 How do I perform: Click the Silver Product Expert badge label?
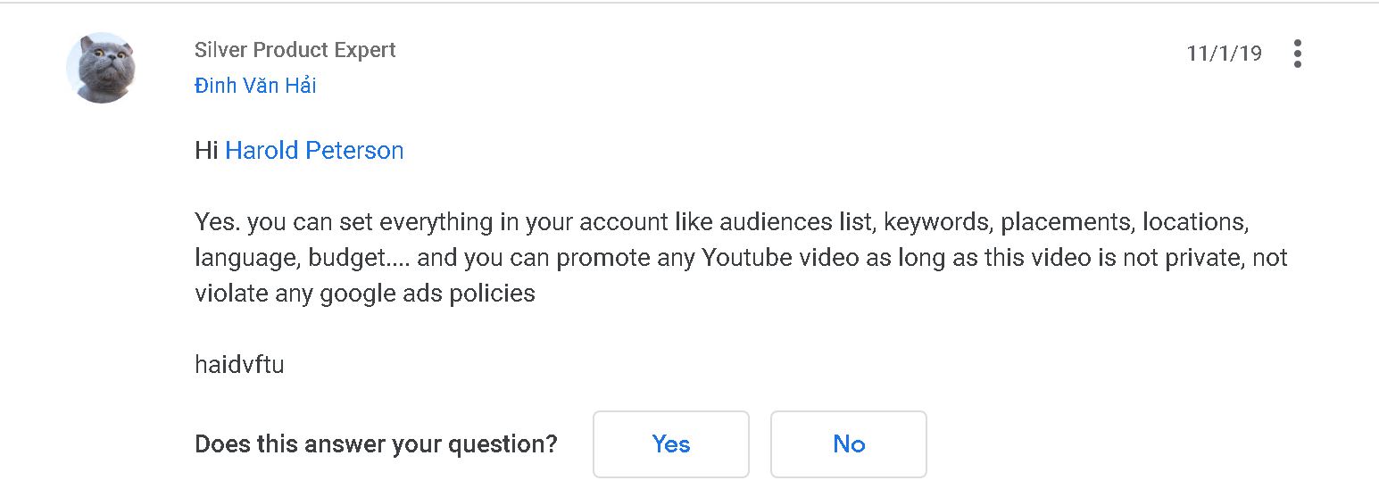[x=295, y=50]
